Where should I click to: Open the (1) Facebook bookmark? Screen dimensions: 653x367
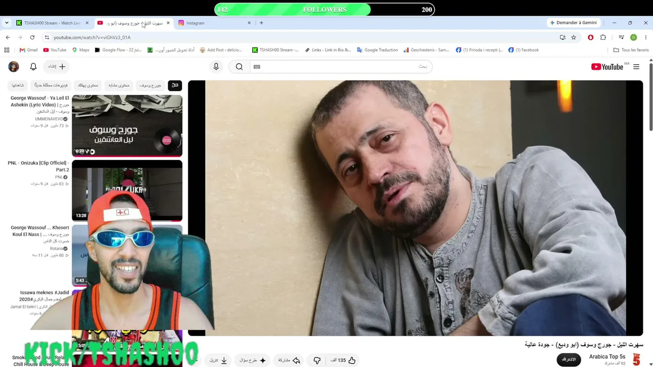523,50
